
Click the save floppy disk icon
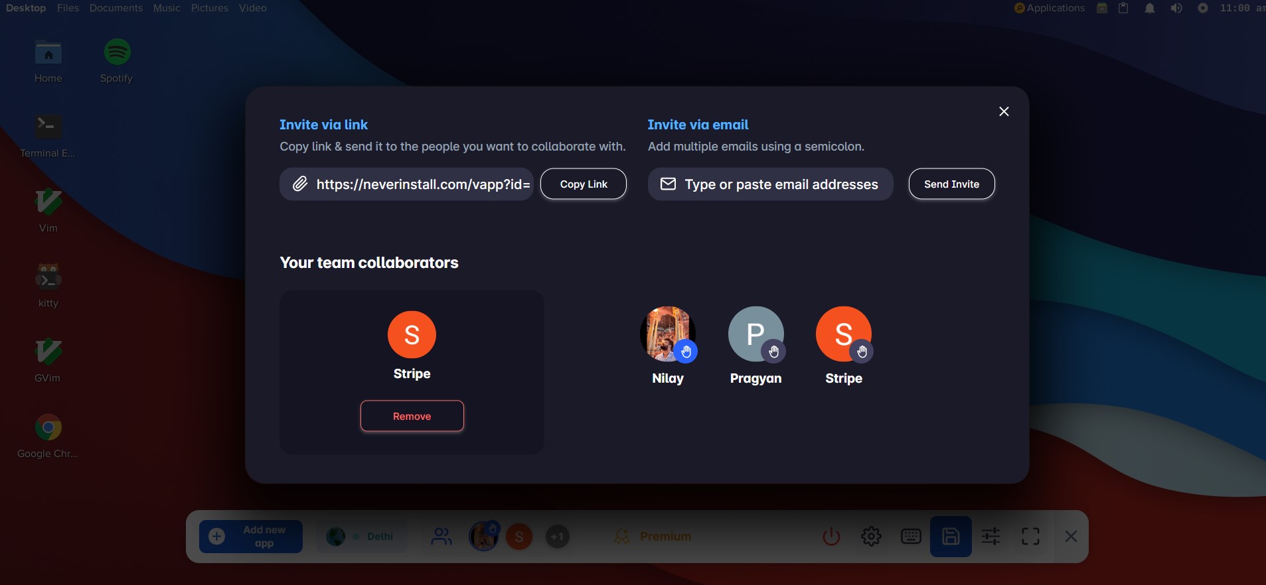click(951, 536)
